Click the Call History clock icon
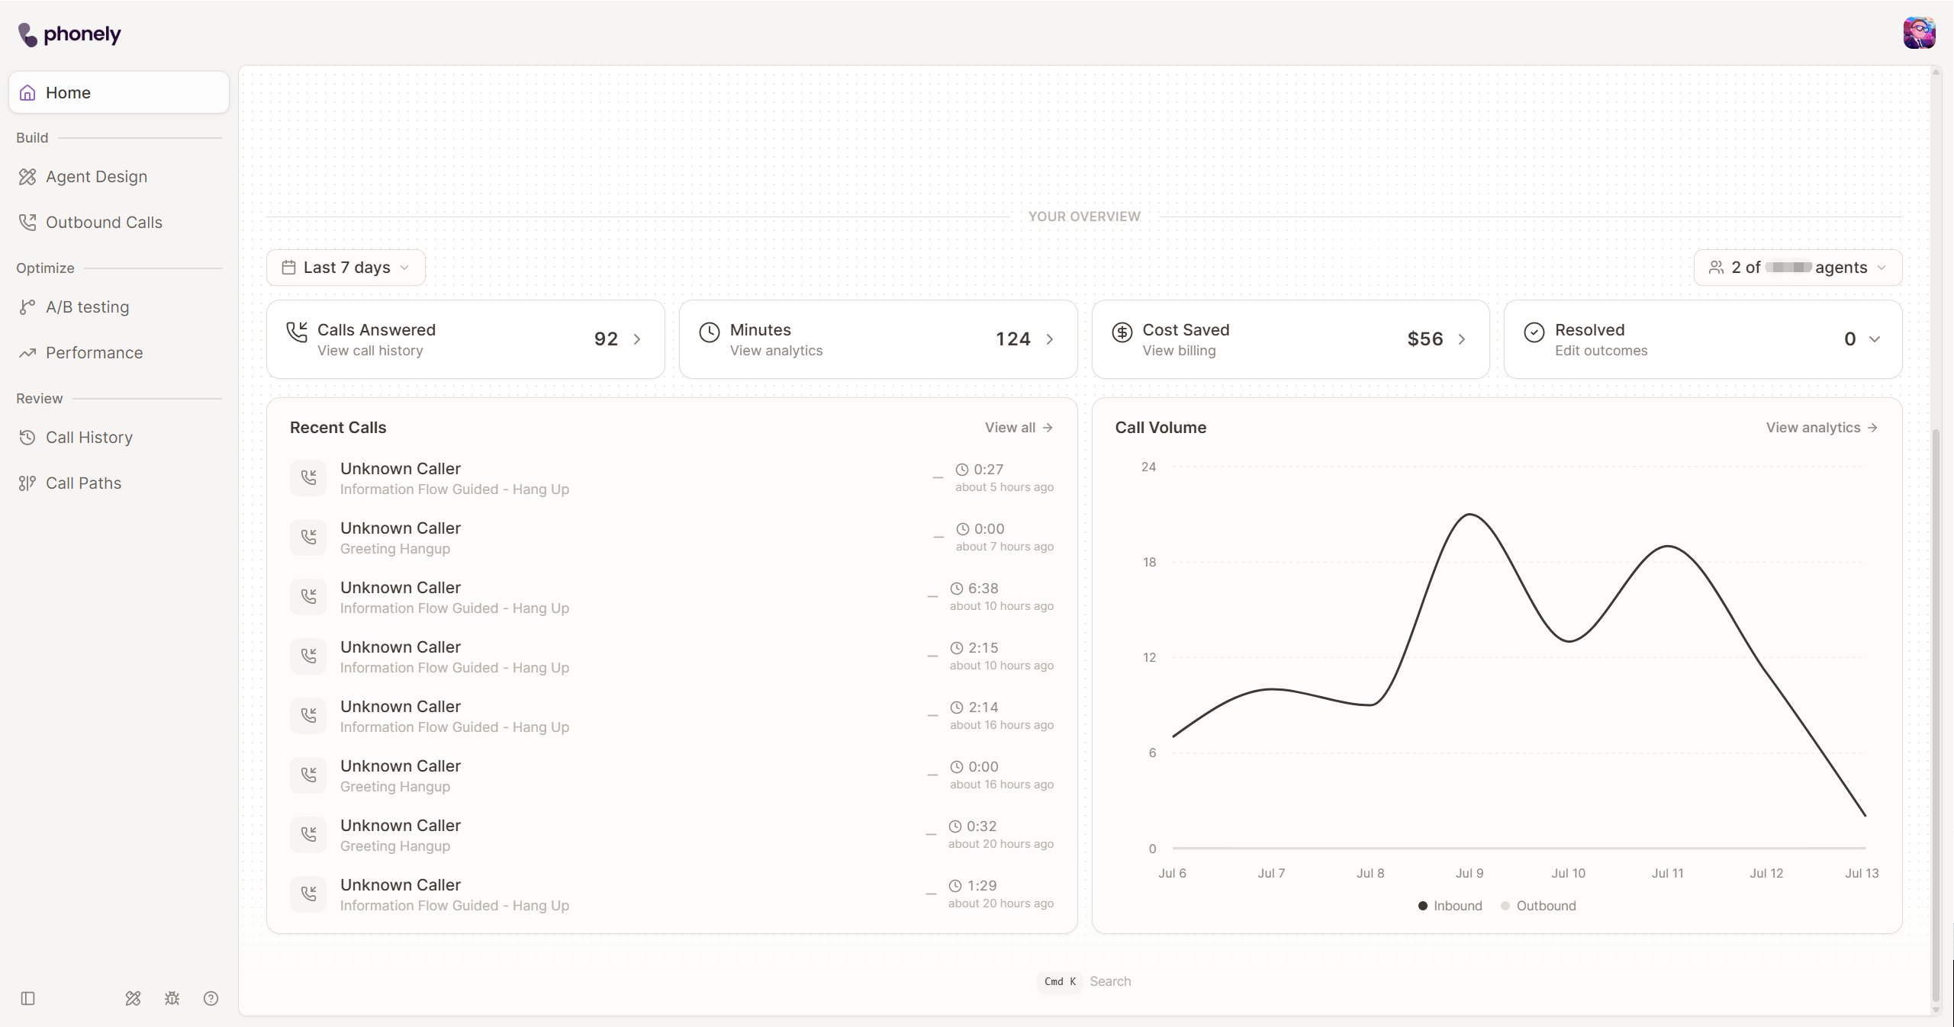This screenshot has height=1027, width=1954. pyautogui.click(x=27, y=437)
